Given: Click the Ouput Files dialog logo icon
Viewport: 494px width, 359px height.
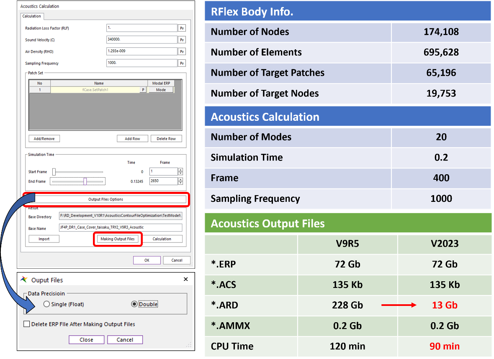Looking at the screenshot, I should point(24,280).
